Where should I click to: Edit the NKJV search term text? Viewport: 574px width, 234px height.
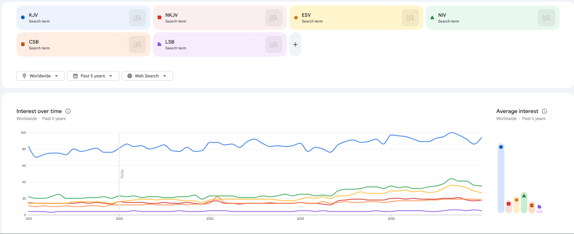(x=171, y=15)
